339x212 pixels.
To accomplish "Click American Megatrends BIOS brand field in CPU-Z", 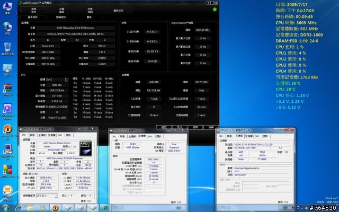I will [262, 168].
